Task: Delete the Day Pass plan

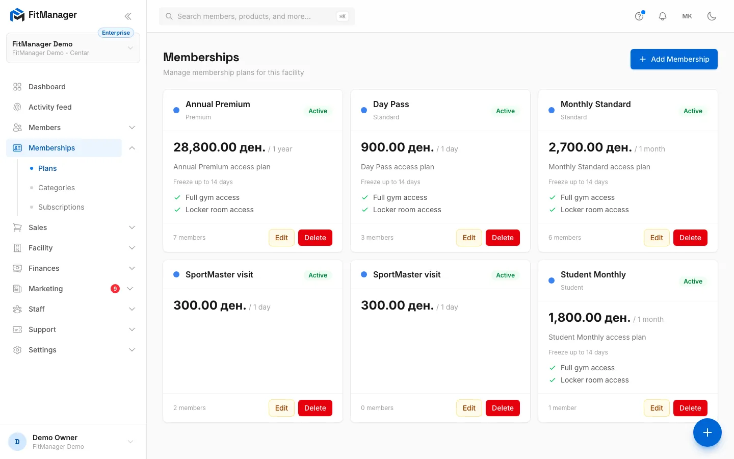Action: pyautogui.click(x=503, y=238)
